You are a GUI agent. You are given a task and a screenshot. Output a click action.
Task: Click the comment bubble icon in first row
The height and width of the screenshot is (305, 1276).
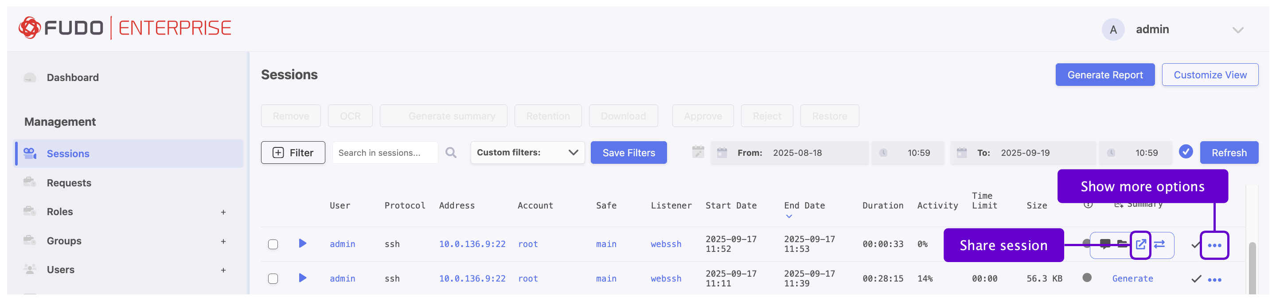coord(1105,244)
